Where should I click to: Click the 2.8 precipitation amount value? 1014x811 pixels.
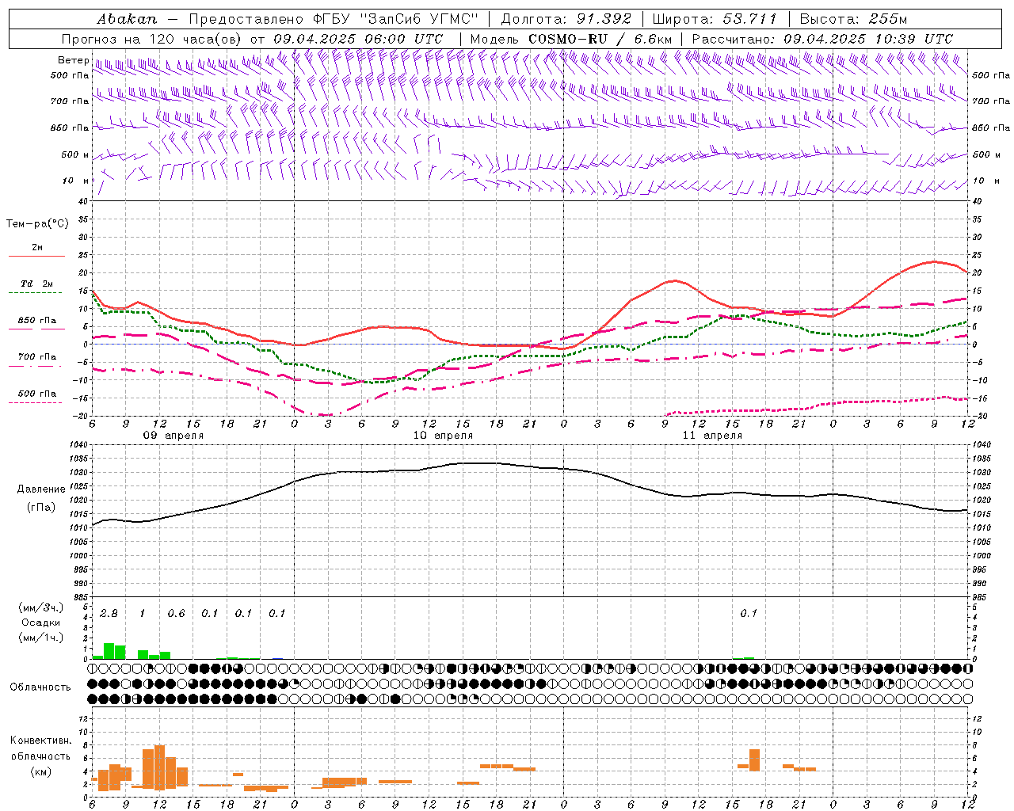pyautogui.click(x=109, y=614)
